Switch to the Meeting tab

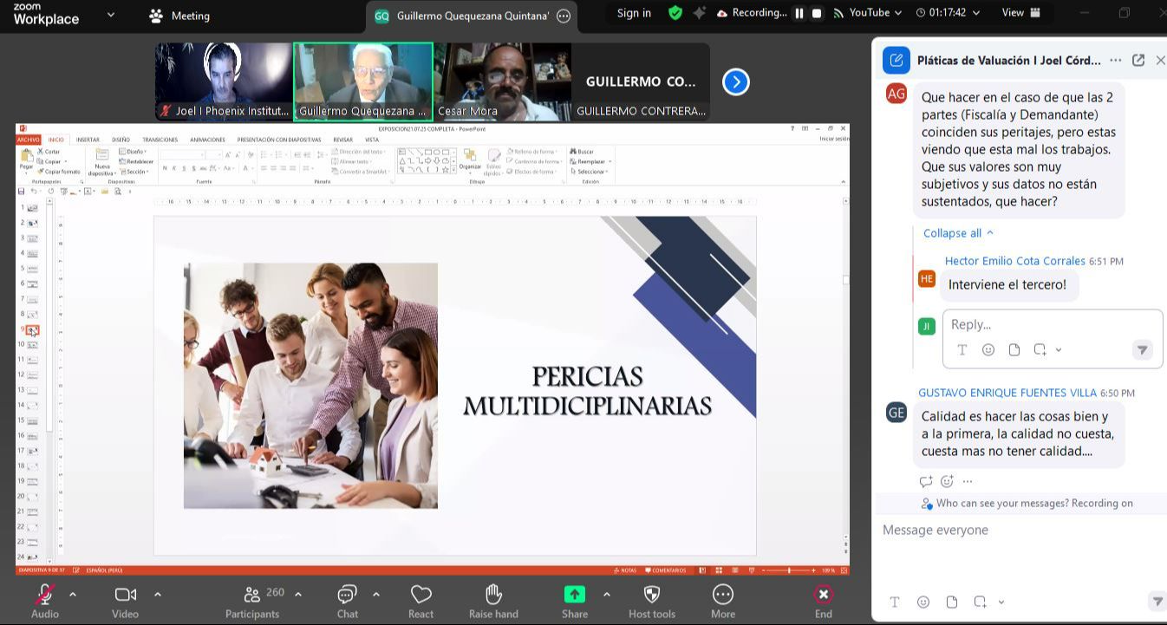[x=179, y=15]
